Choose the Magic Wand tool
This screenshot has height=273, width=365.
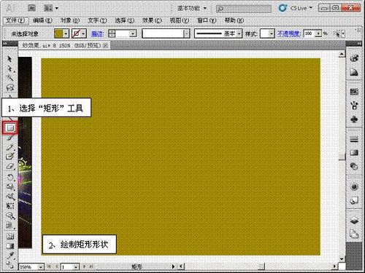click(10, 78)
